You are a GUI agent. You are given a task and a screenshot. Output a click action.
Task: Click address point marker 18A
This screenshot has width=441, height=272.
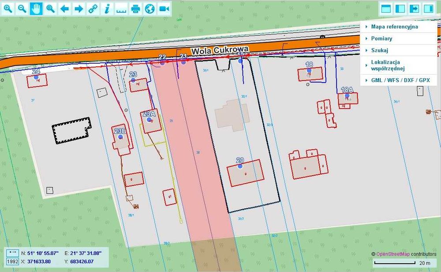(x=347, y=96)
